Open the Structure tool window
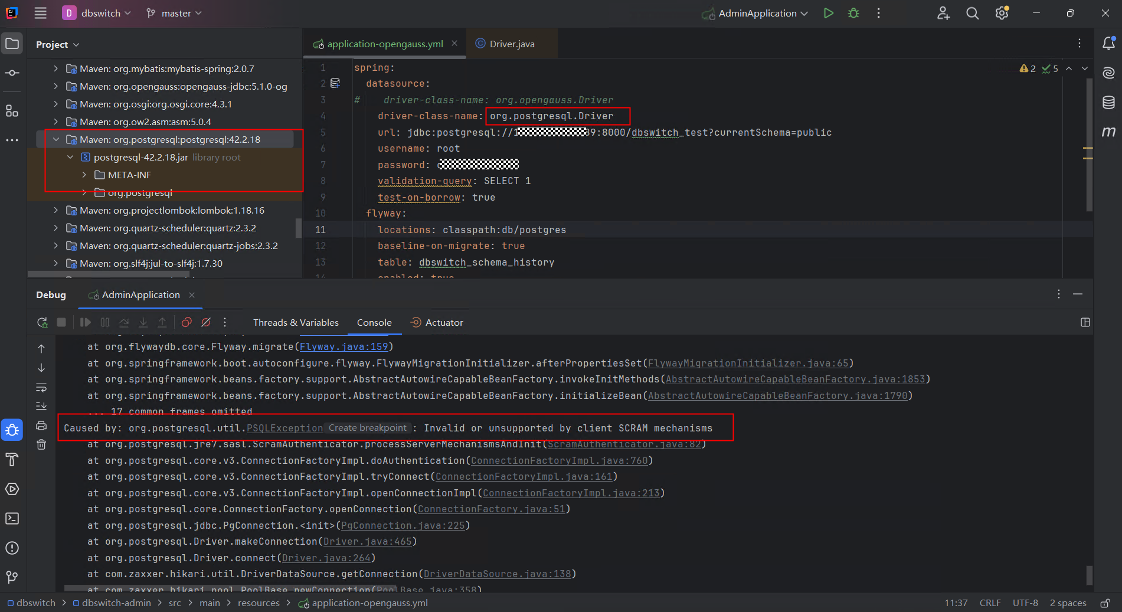 pos(12,110)
